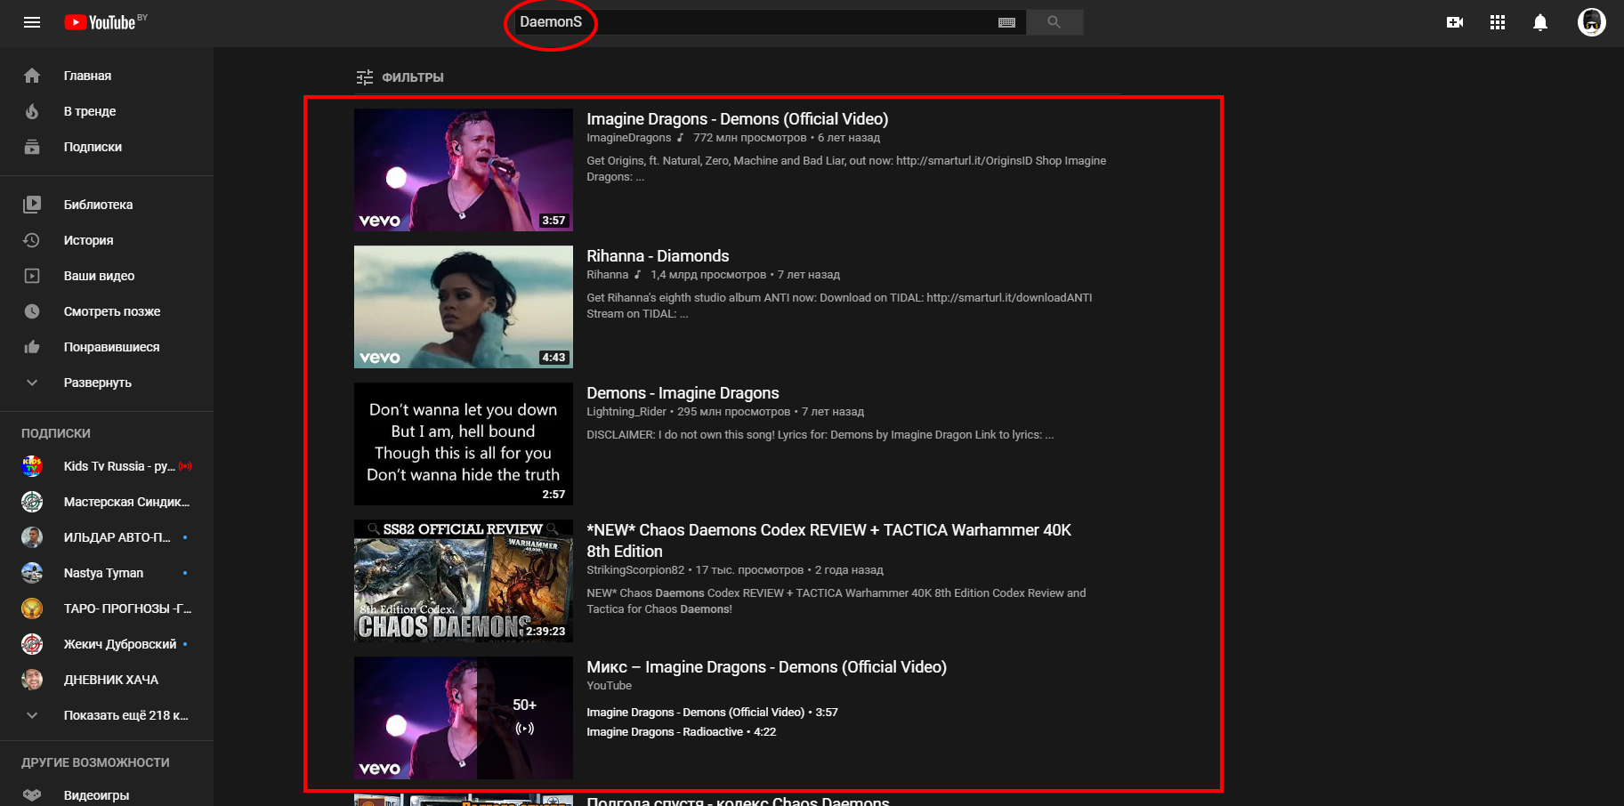
Task: Open Видеоигры under ДРУГИЕ ВОЗМОЖНОСТИ
Action: [107, 795]
